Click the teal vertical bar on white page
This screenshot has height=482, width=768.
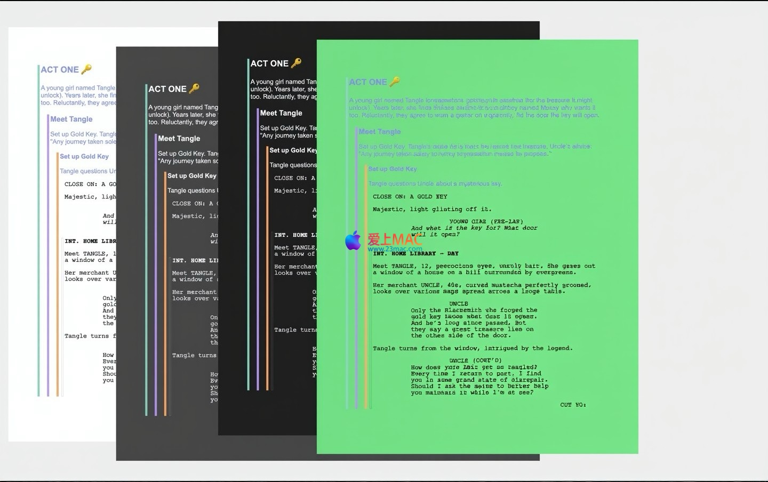[38, 230]
